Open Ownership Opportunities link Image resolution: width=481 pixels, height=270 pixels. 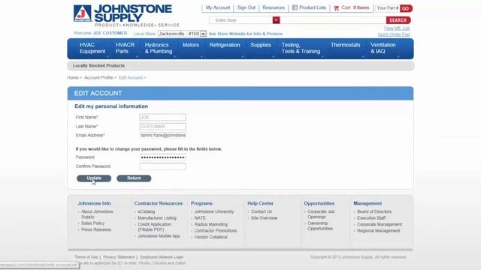pos(320,226)
